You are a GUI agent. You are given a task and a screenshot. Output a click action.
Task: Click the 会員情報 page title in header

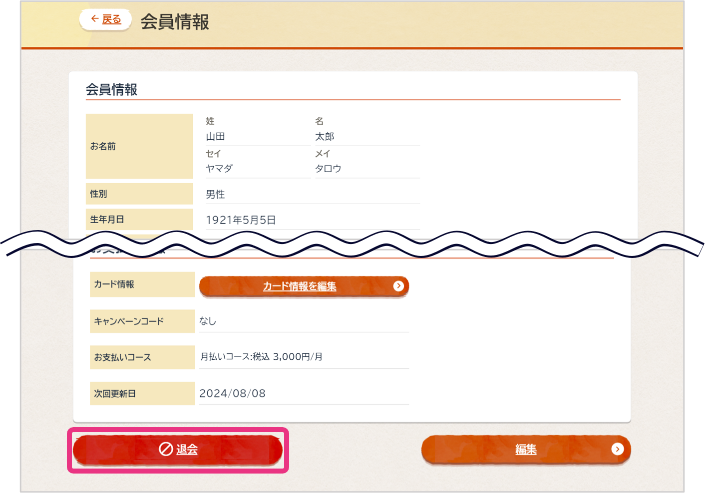coord(175,22)
